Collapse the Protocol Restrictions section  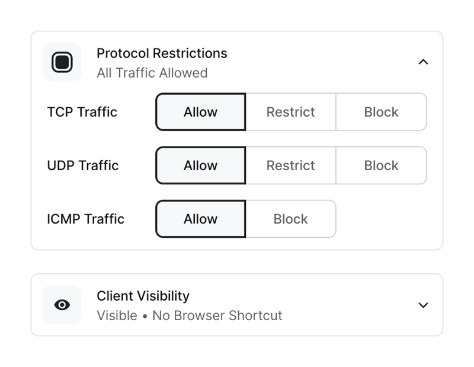pyautogui.click(x=424, y=62)
